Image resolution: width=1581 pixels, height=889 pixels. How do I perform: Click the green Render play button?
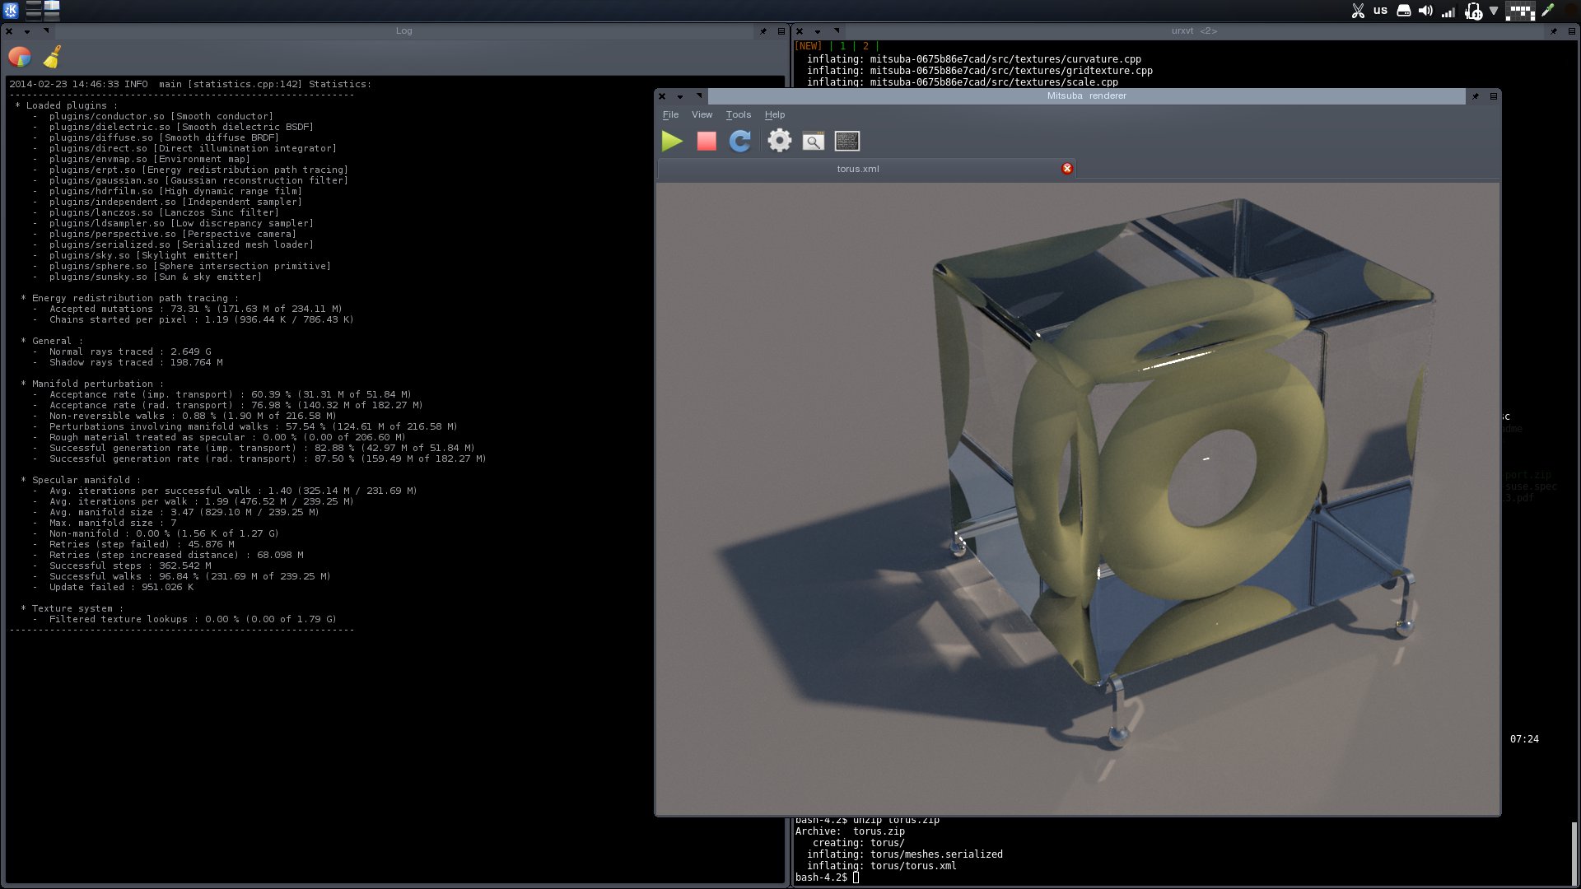point(672,141)
